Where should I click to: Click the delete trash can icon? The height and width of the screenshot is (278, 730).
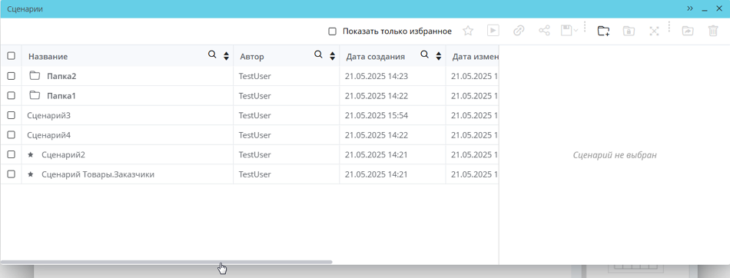713,31
